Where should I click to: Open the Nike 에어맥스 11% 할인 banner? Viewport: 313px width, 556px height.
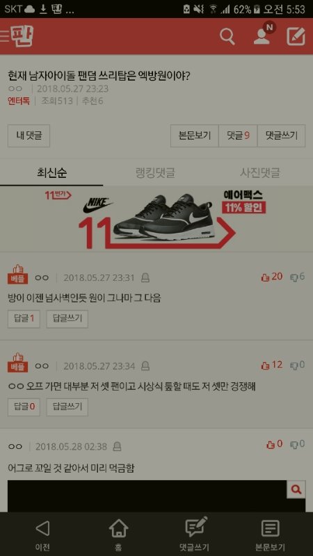tap(156, 219)
